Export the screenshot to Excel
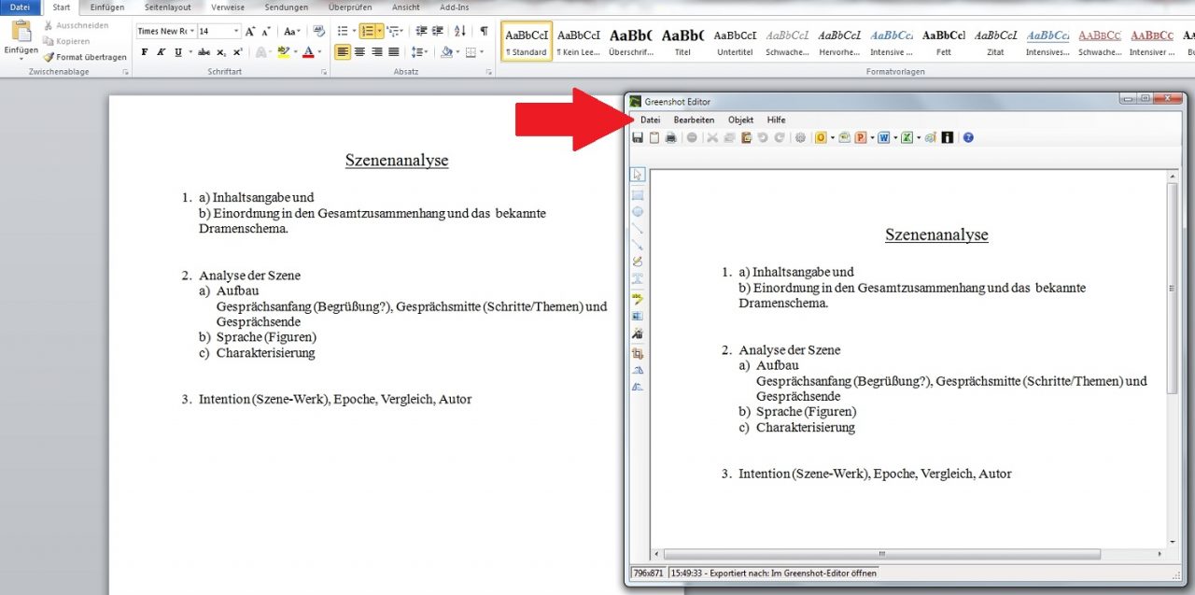This screenshot has height=595, width=1195. pos(907,137)
